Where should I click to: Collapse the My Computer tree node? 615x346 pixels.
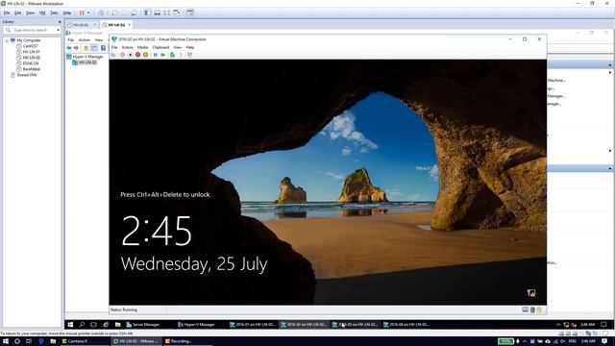[x=7, y=40]
